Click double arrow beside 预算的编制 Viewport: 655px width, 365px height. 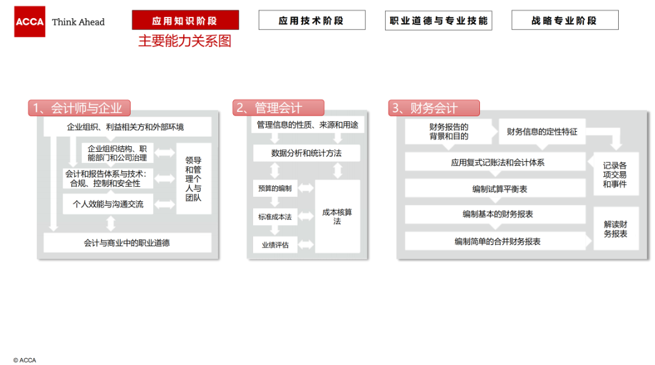306,188
